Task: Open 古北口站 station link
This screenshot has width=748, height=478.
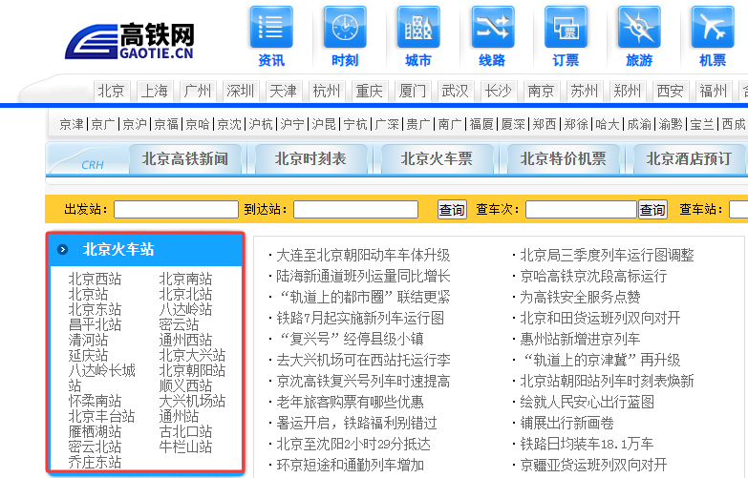Action: click(185, 431)
